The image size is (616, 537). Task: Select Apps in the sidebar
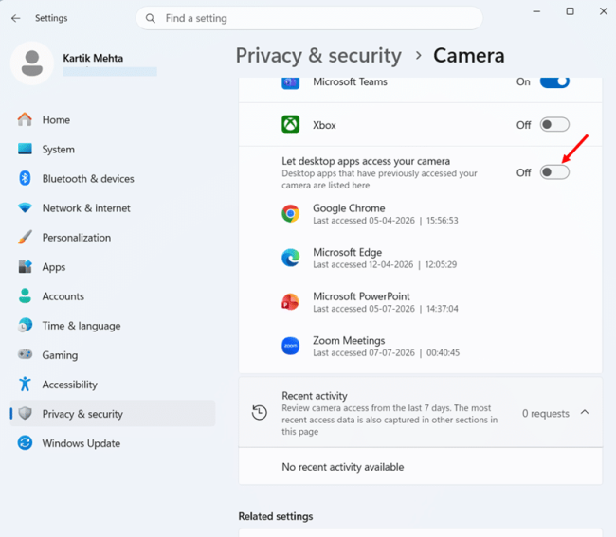point(113,267)
